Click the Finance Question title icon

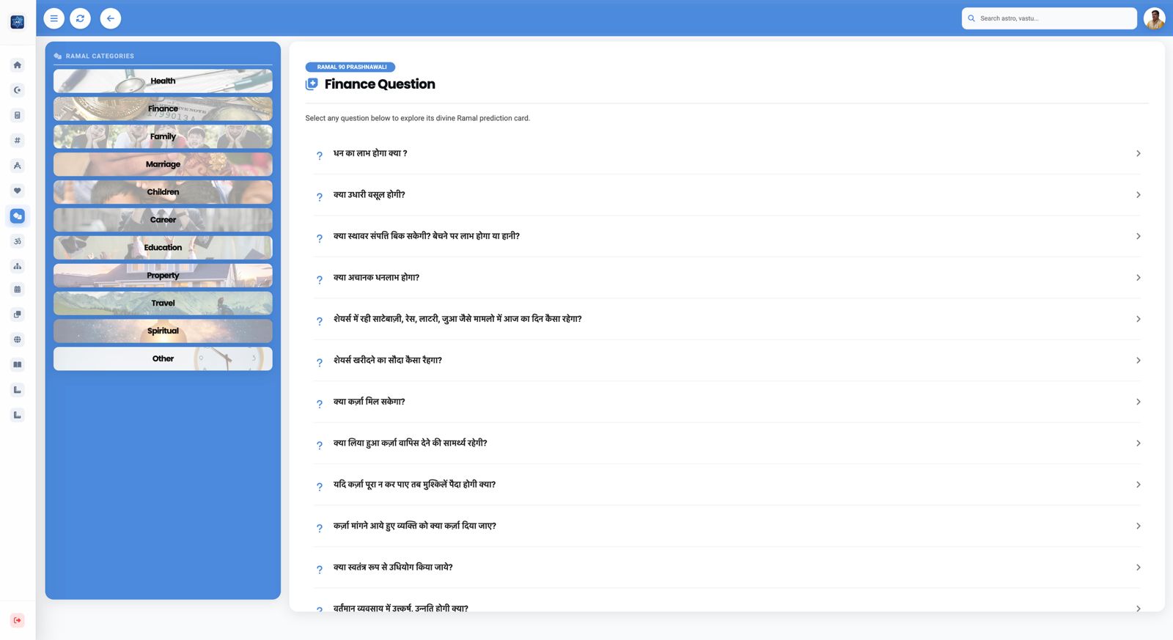[312, 84]
